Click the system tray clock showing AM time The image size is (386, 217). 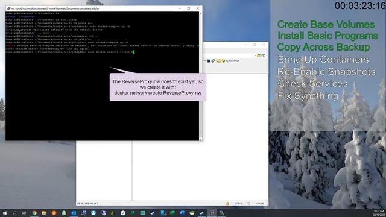click(379, 213)
